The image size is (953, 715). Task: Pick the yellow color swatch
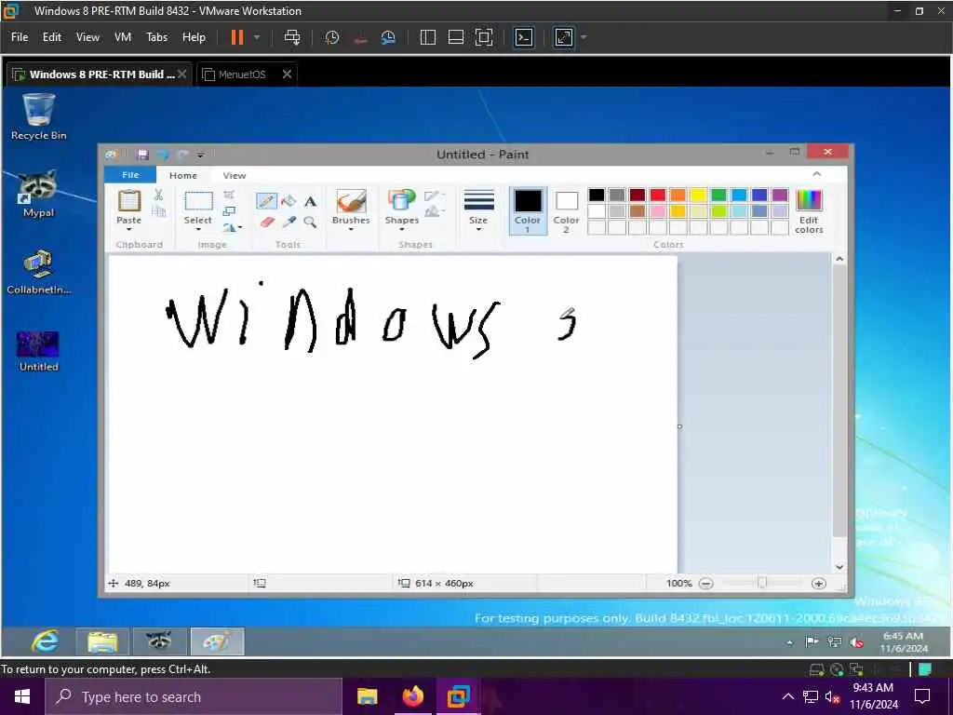point(698,195)
